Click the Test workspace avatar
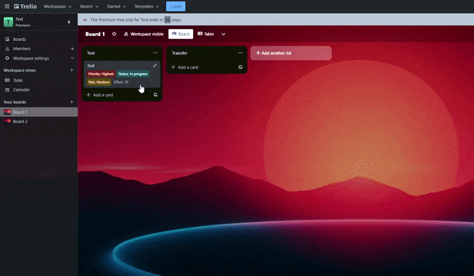 [x=8, y=22]
